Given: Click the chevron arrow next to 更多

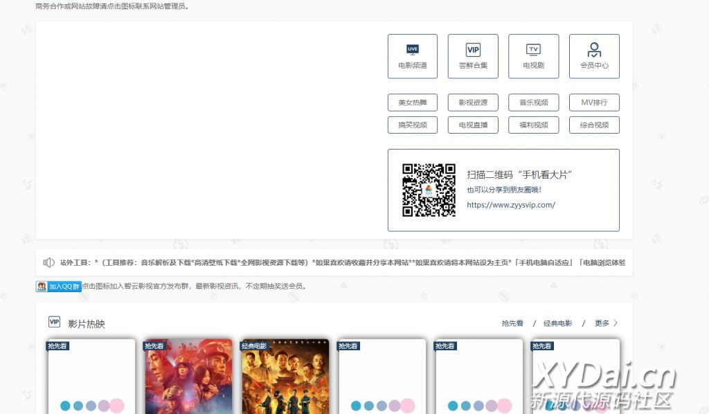Looking at the screenshot, I should (x=616, y=323).
